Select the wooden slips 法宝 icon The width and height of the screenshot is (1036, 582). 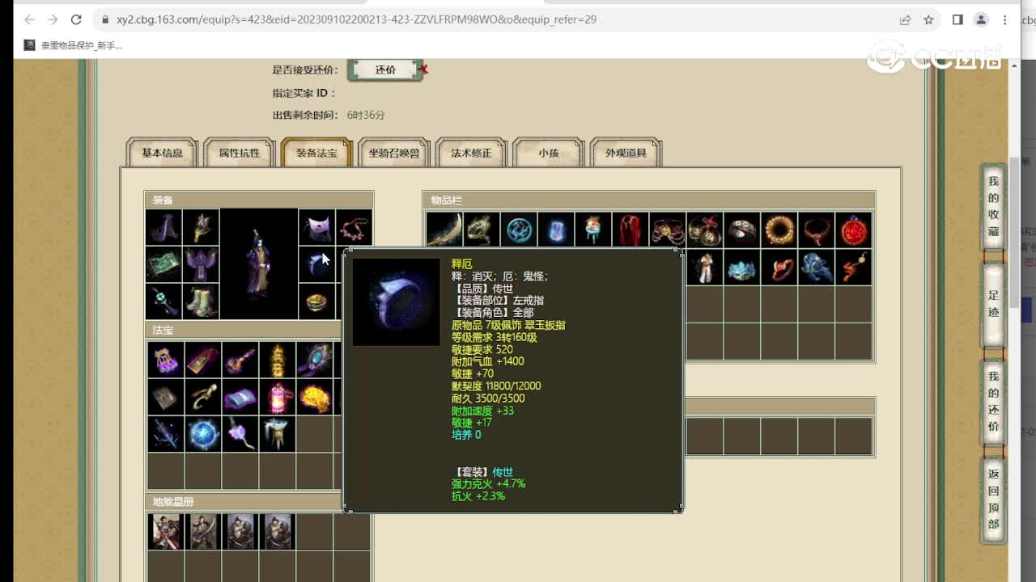(166, 397)
